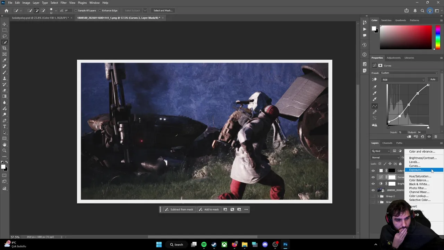Select the Frame tool

[x=5, y=54]
